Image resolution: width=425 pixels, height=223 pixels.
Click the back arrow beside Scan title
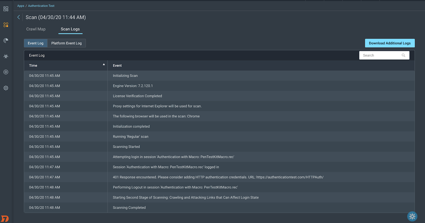point(19,17)
